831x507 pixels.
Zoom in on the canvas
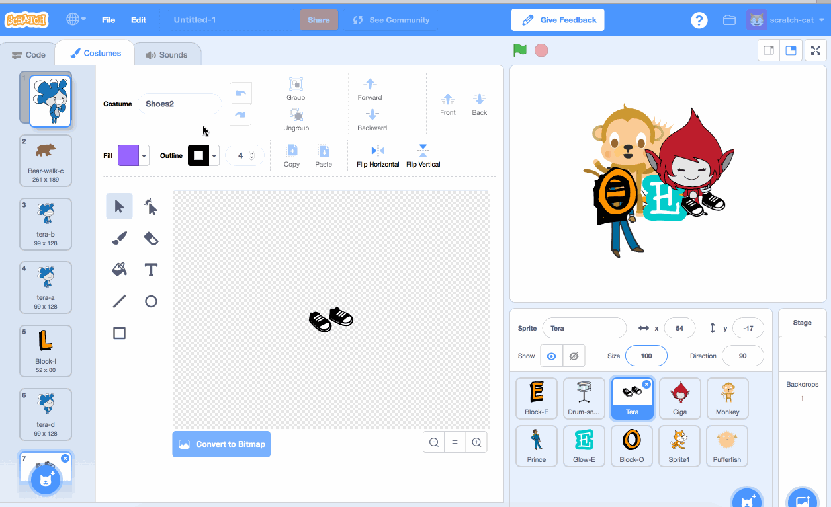[x=476, y=442]
